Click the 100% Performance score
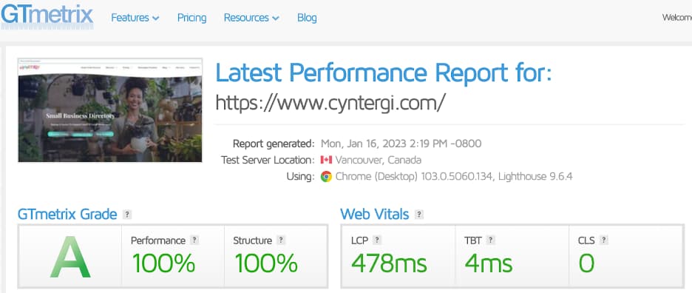Screen dimensions: 692x293 tap(163, 263)
